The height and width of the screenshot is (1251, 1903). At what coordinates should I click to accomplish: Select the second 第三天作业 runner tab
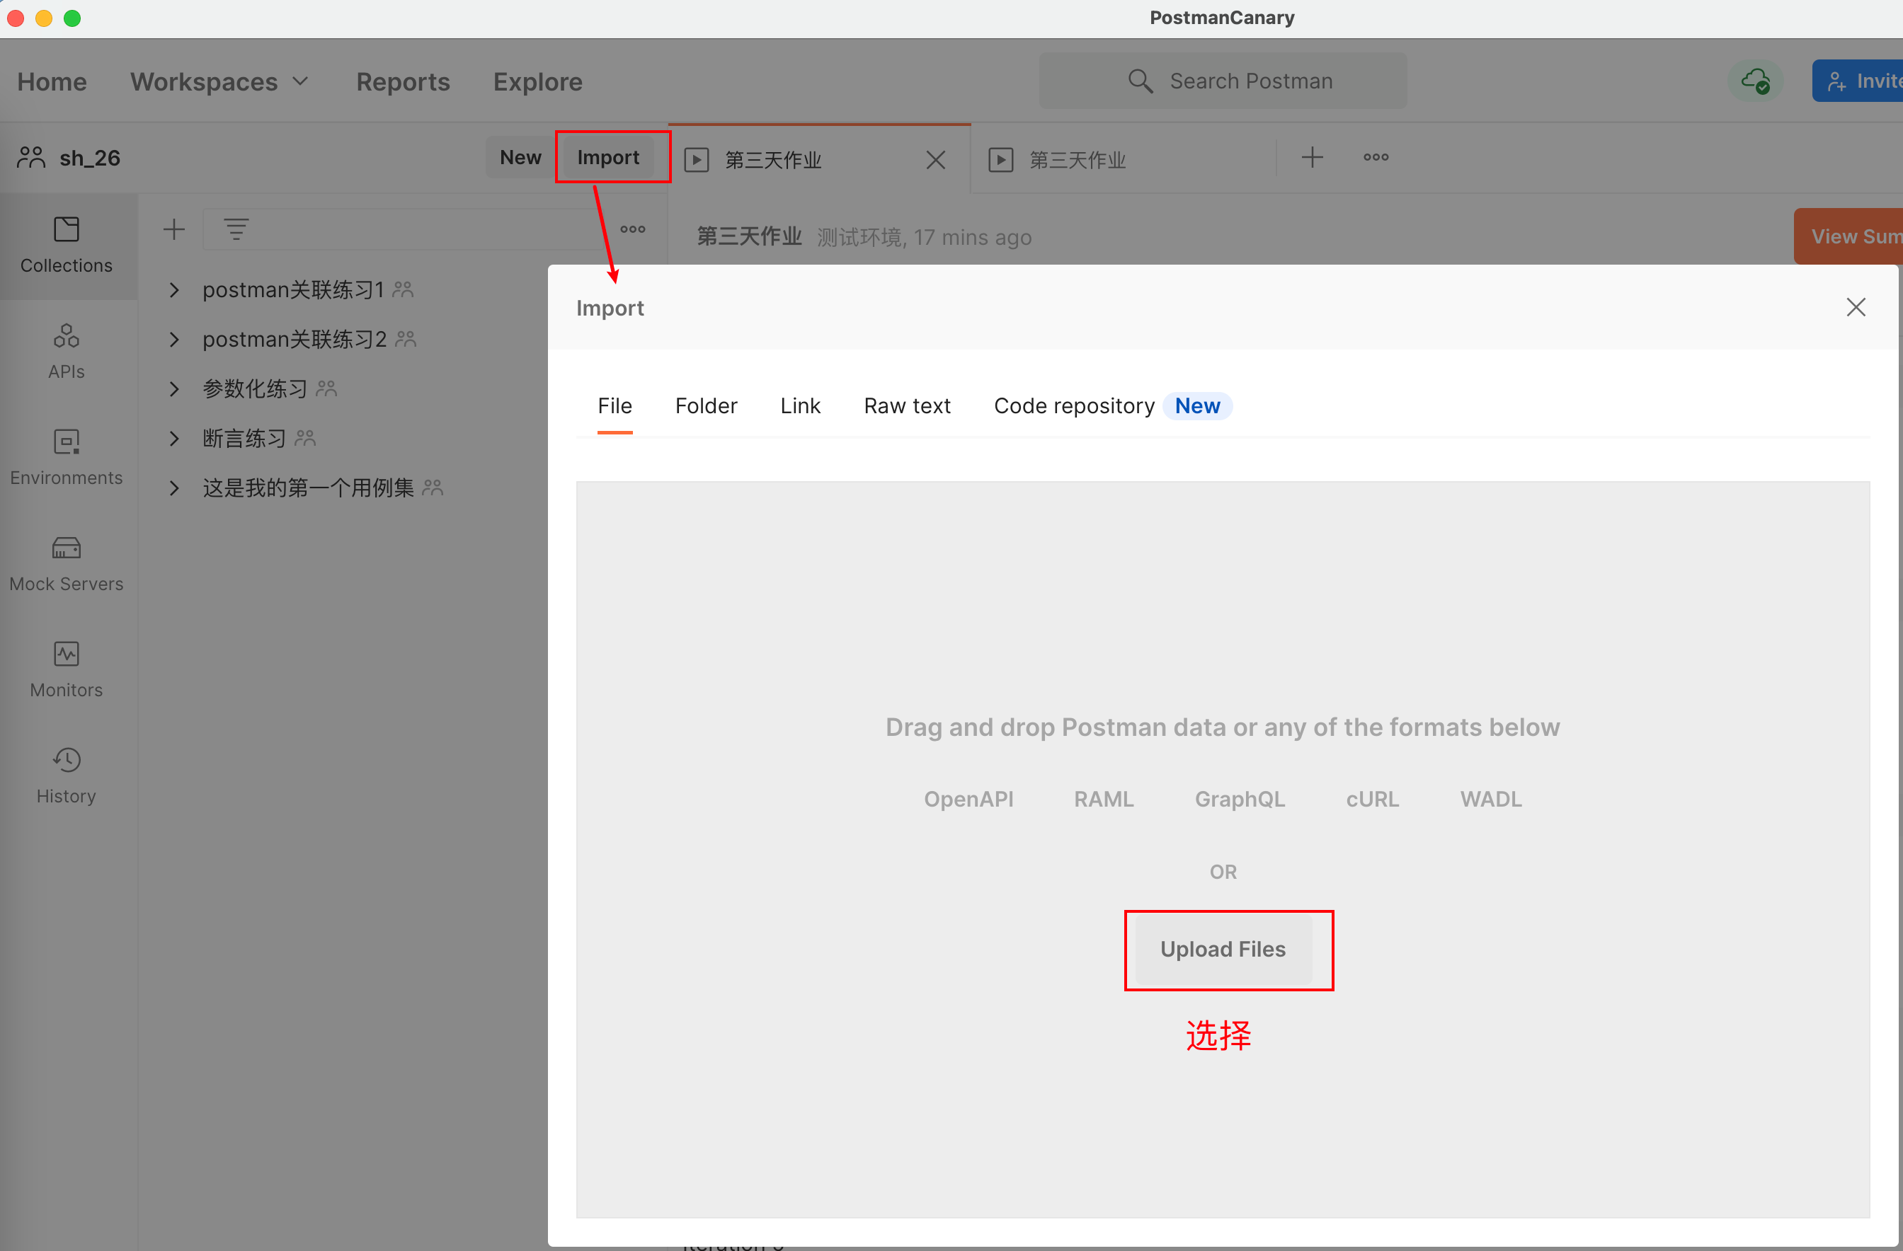pyautogui.click(x=1124, y=159)
